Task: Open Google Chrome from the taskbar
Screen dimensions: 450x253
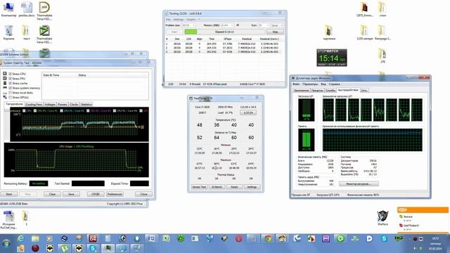Action: tap(268, 238)
